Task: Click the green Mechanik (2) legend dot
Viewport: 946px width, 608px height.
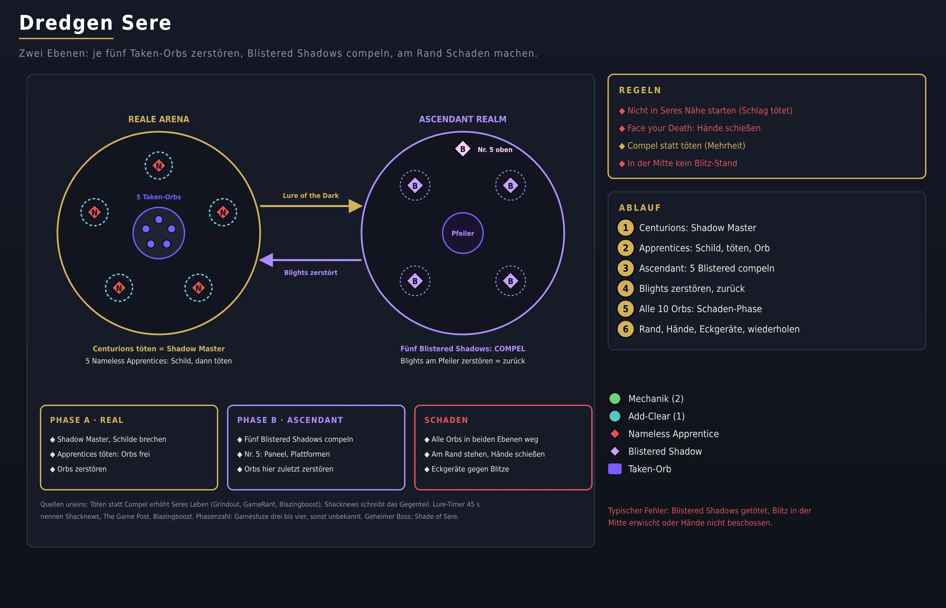Action: 615,398
